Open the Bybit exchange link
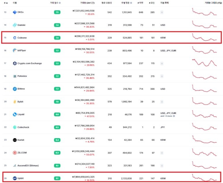223x183 pixels. 20,102
